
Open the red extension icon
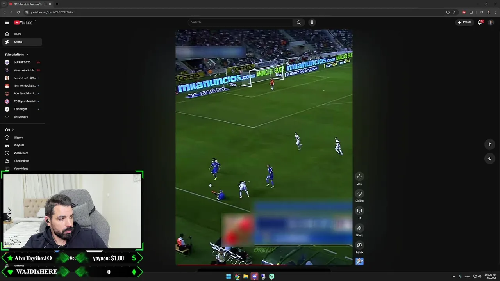[464, 12]
